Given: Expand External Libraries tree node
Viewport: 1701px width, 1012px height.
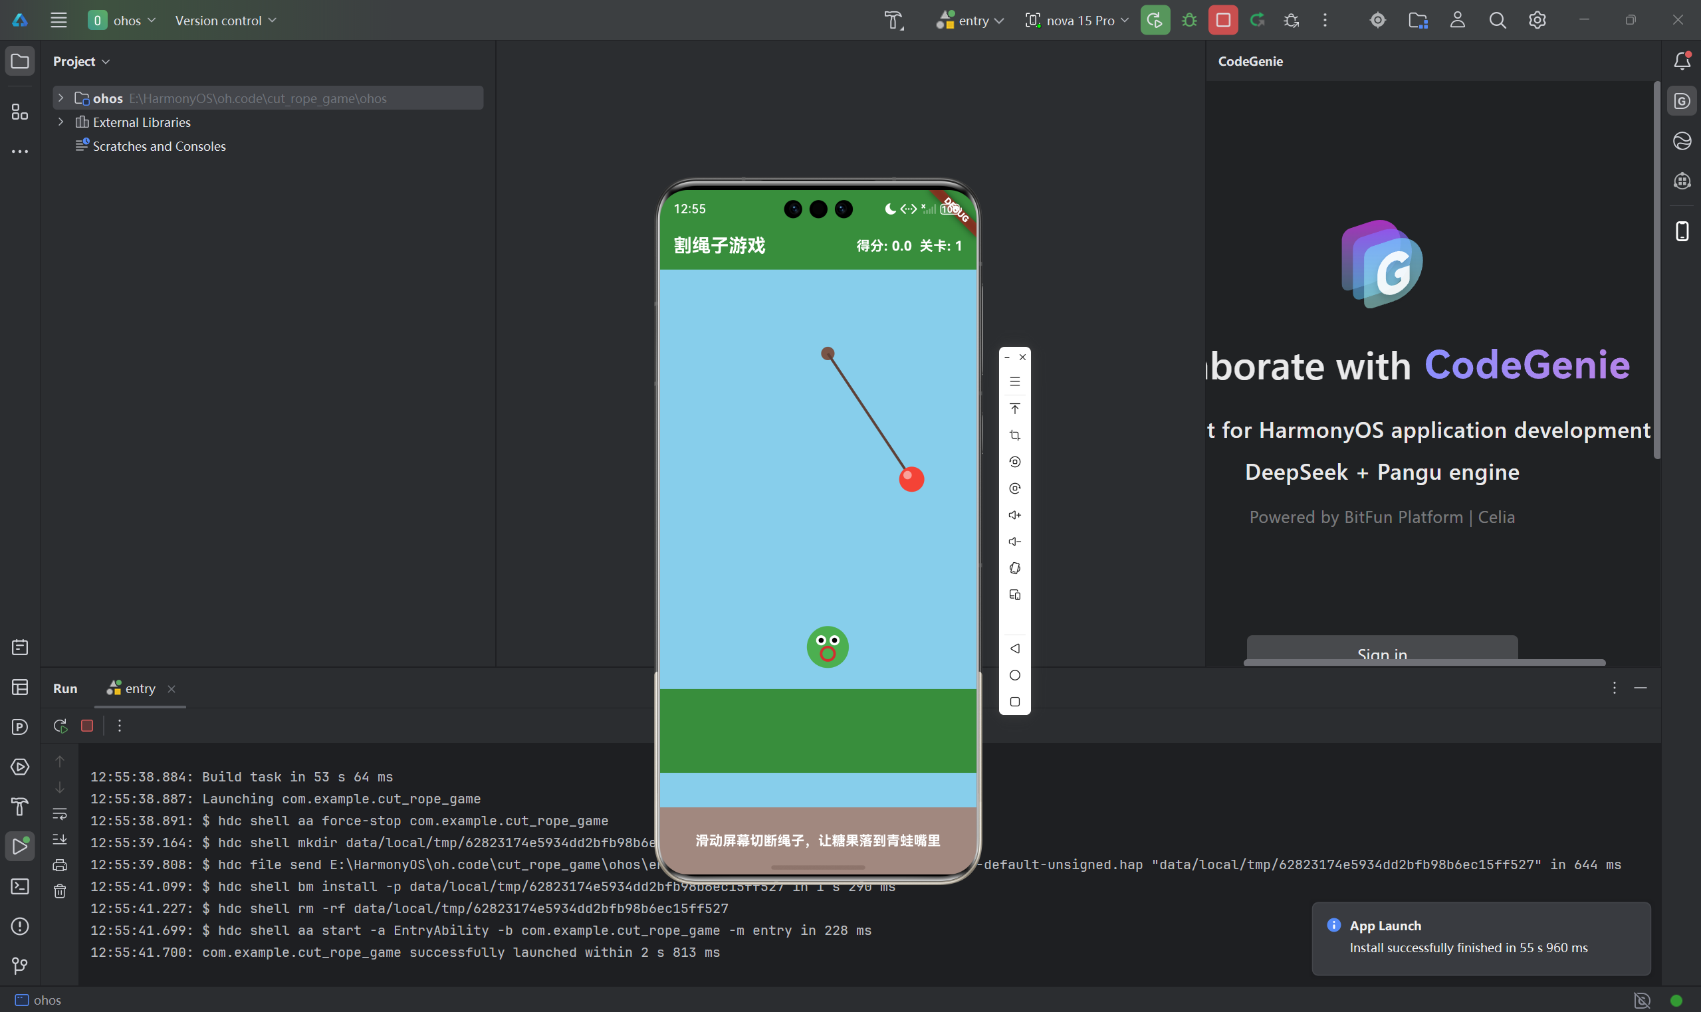Looking at the screenshot, I should coord(60,122).
